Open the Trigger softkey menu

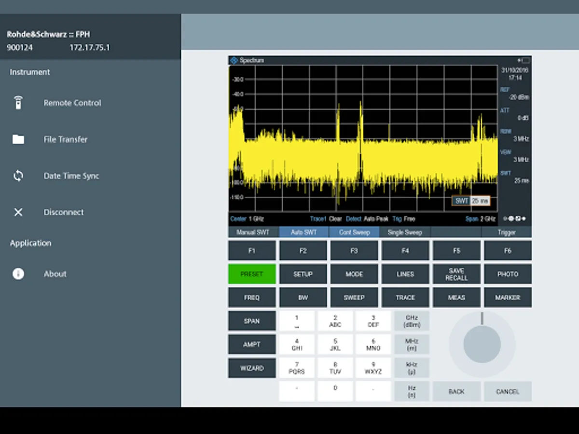(x=507, y=232)
